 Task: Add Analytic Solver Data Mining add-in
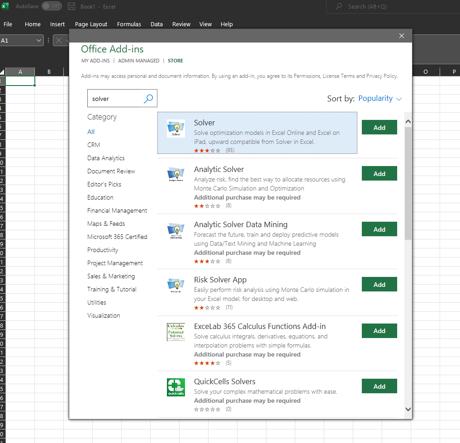[x=379, y=229]
